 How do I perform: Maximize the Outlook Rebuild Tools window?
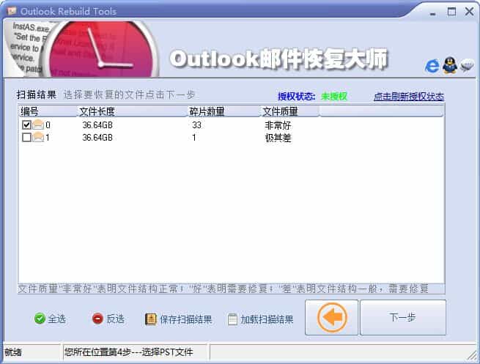tap(451, 12)
